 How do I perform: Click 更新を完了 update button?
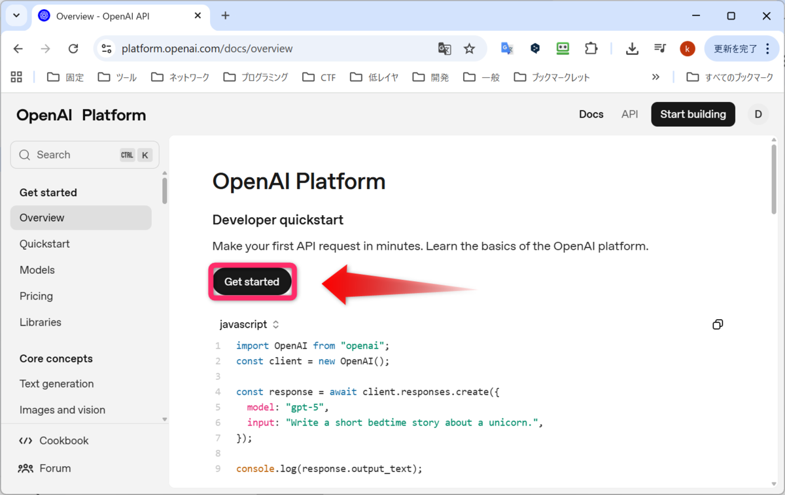(741, 48)
